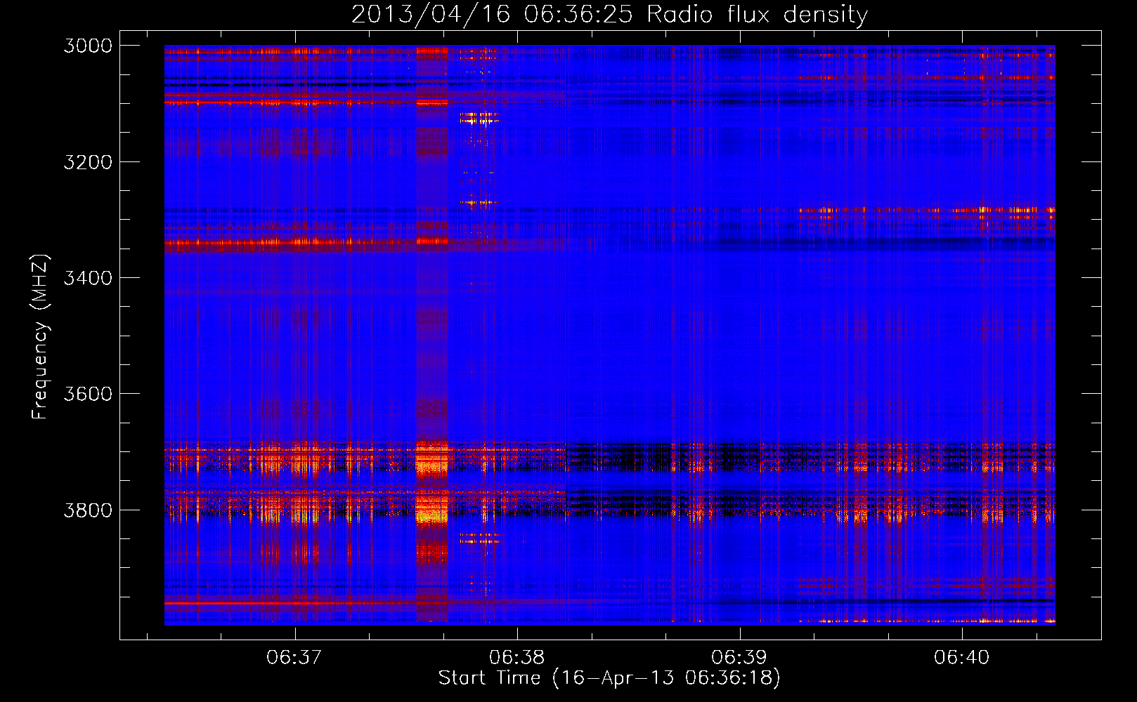Click the plot title '2013/04/16 06:36:25 Radio flux density'
The width and height of the screenshot is (1137, 702).
click(609, 14)
